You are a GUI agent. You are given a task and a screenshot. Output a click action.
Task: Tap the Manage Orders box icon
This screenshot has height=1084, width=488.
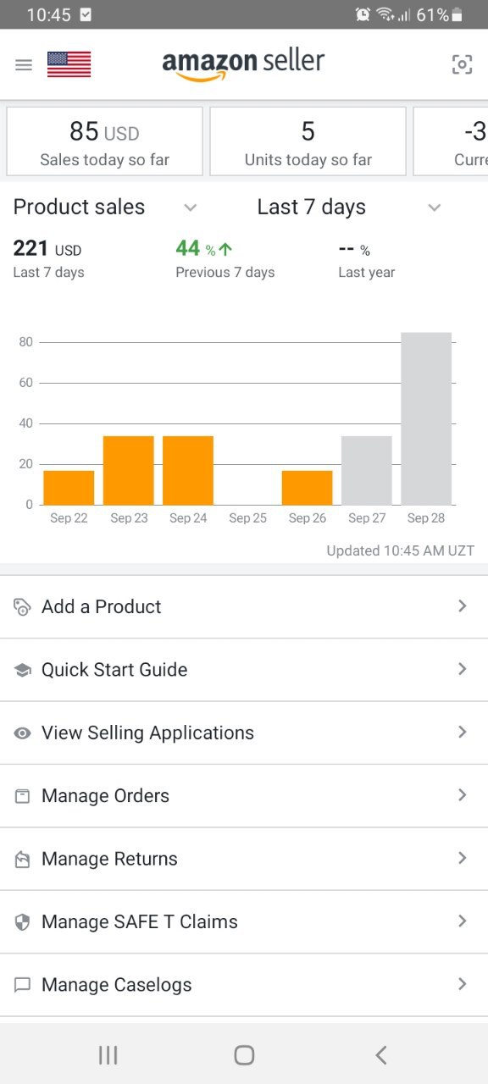[x=23, y=796]
